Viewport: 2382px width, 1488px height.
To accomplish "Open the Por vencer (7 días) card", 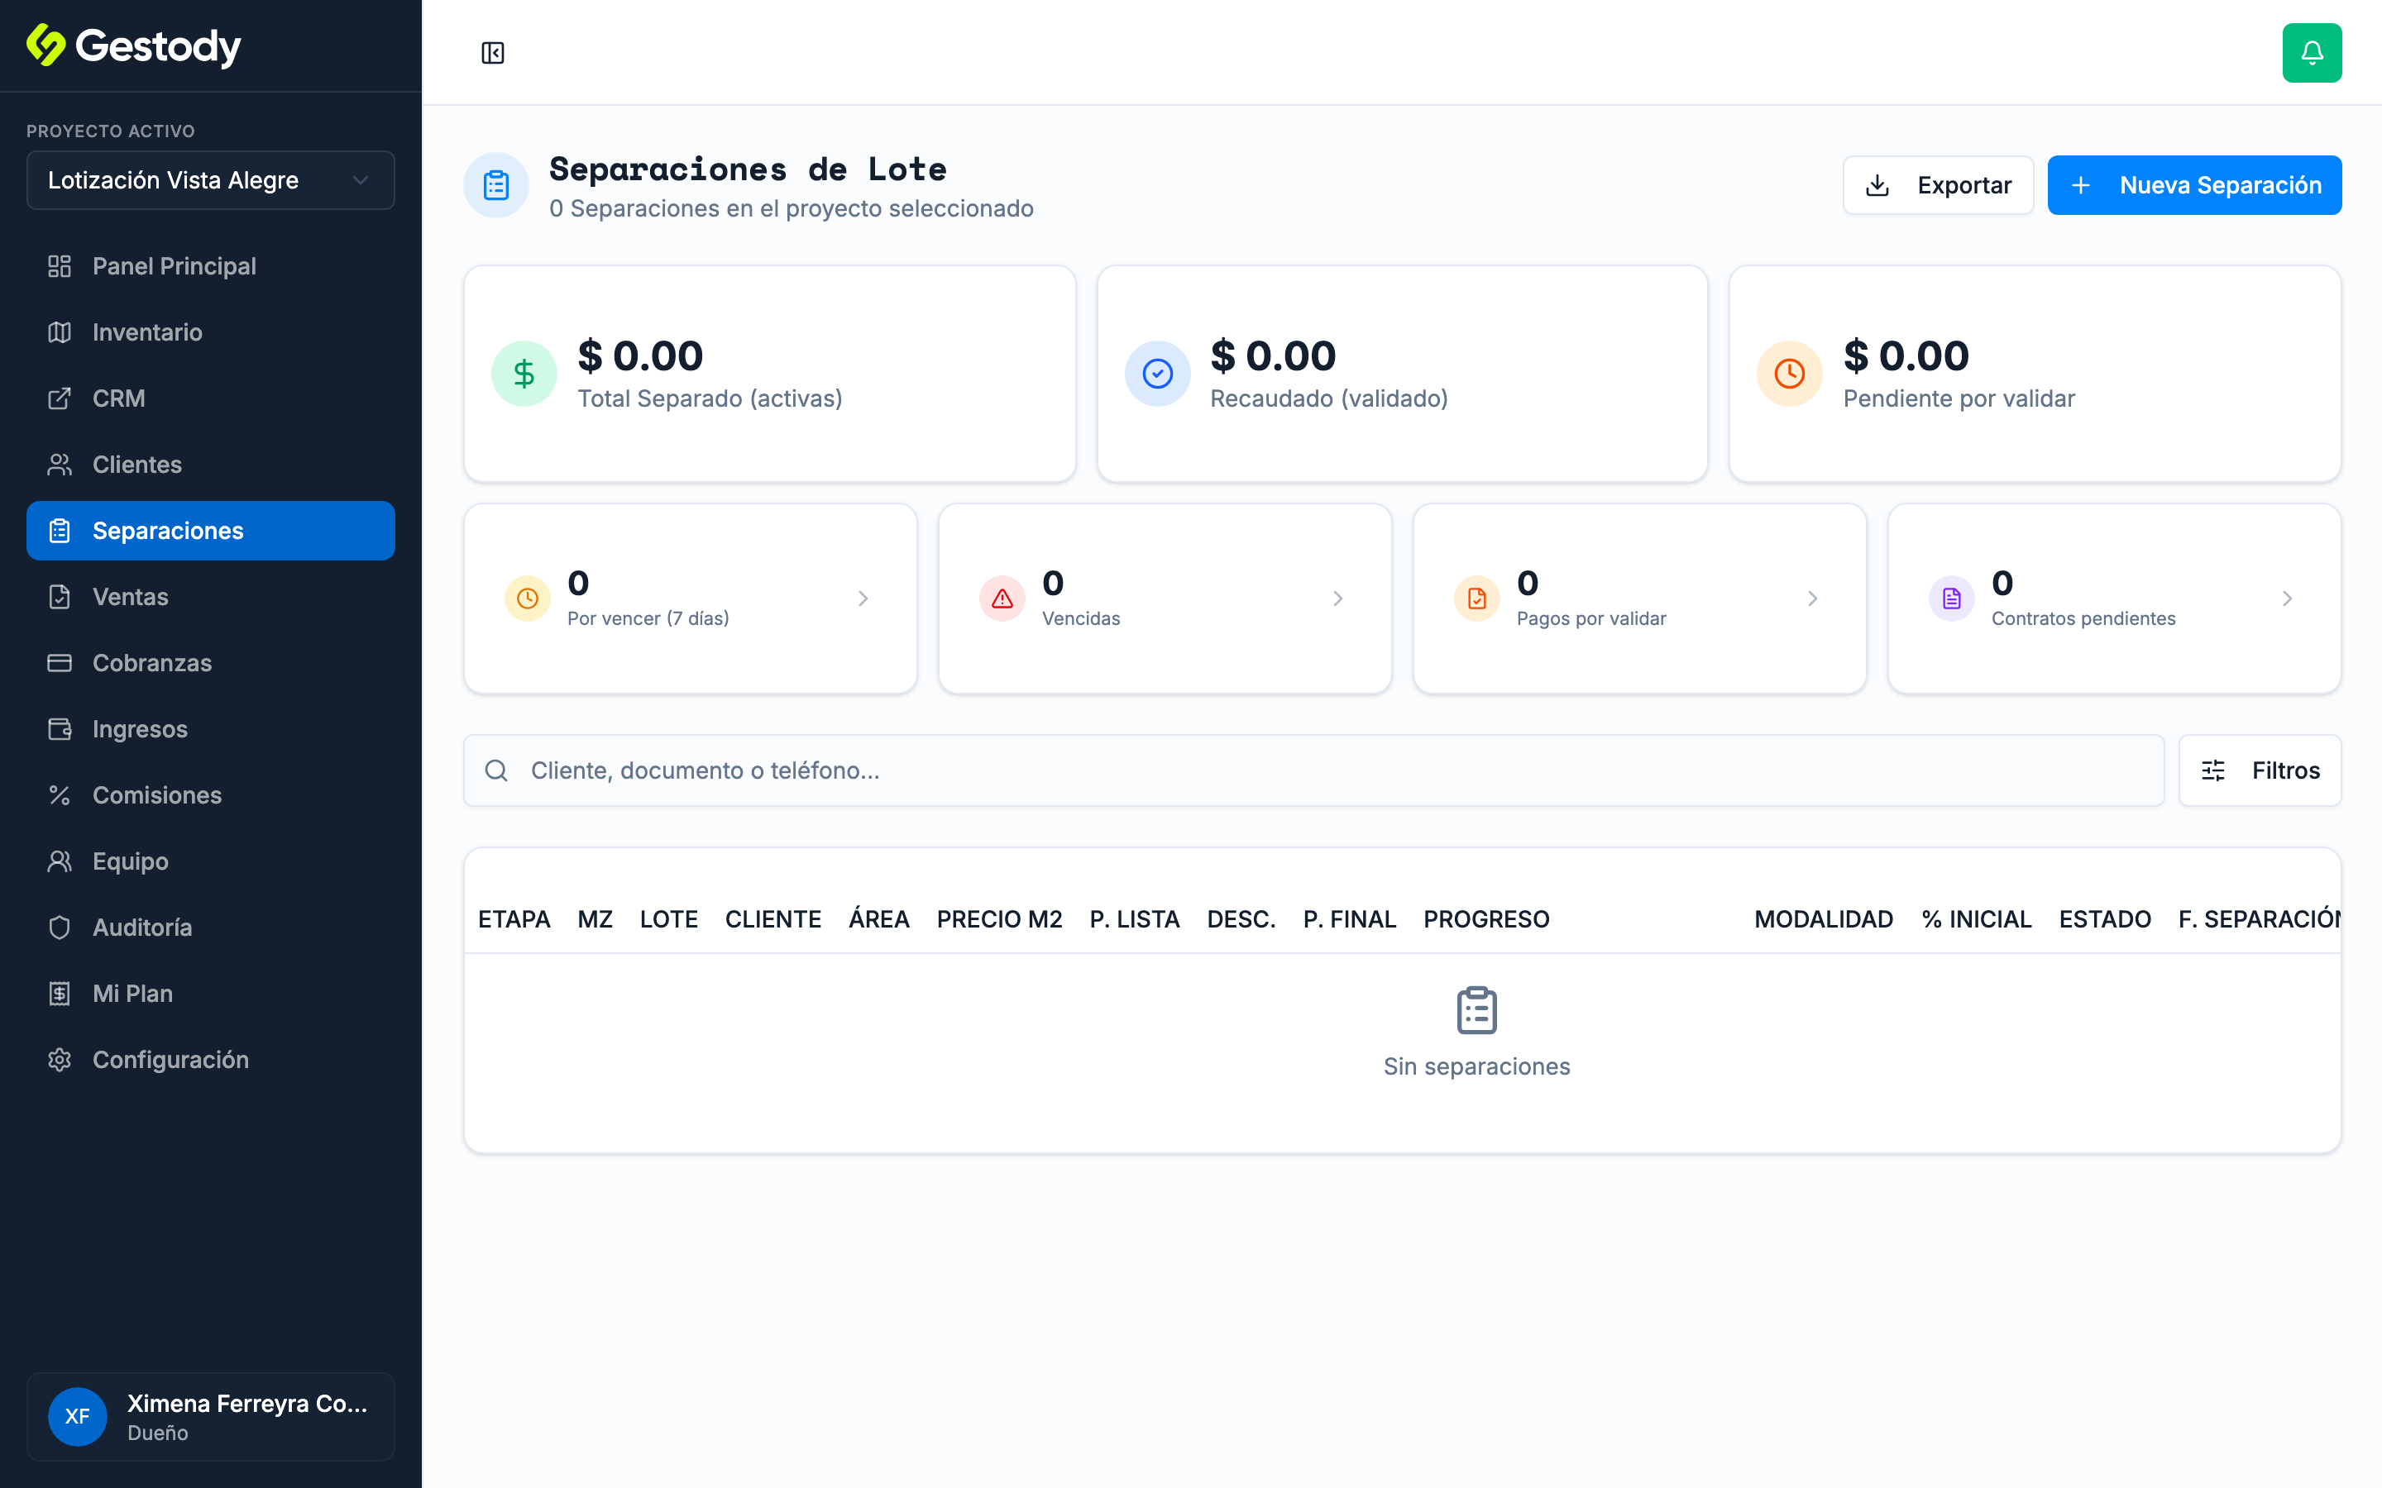I will coord(690,599).
